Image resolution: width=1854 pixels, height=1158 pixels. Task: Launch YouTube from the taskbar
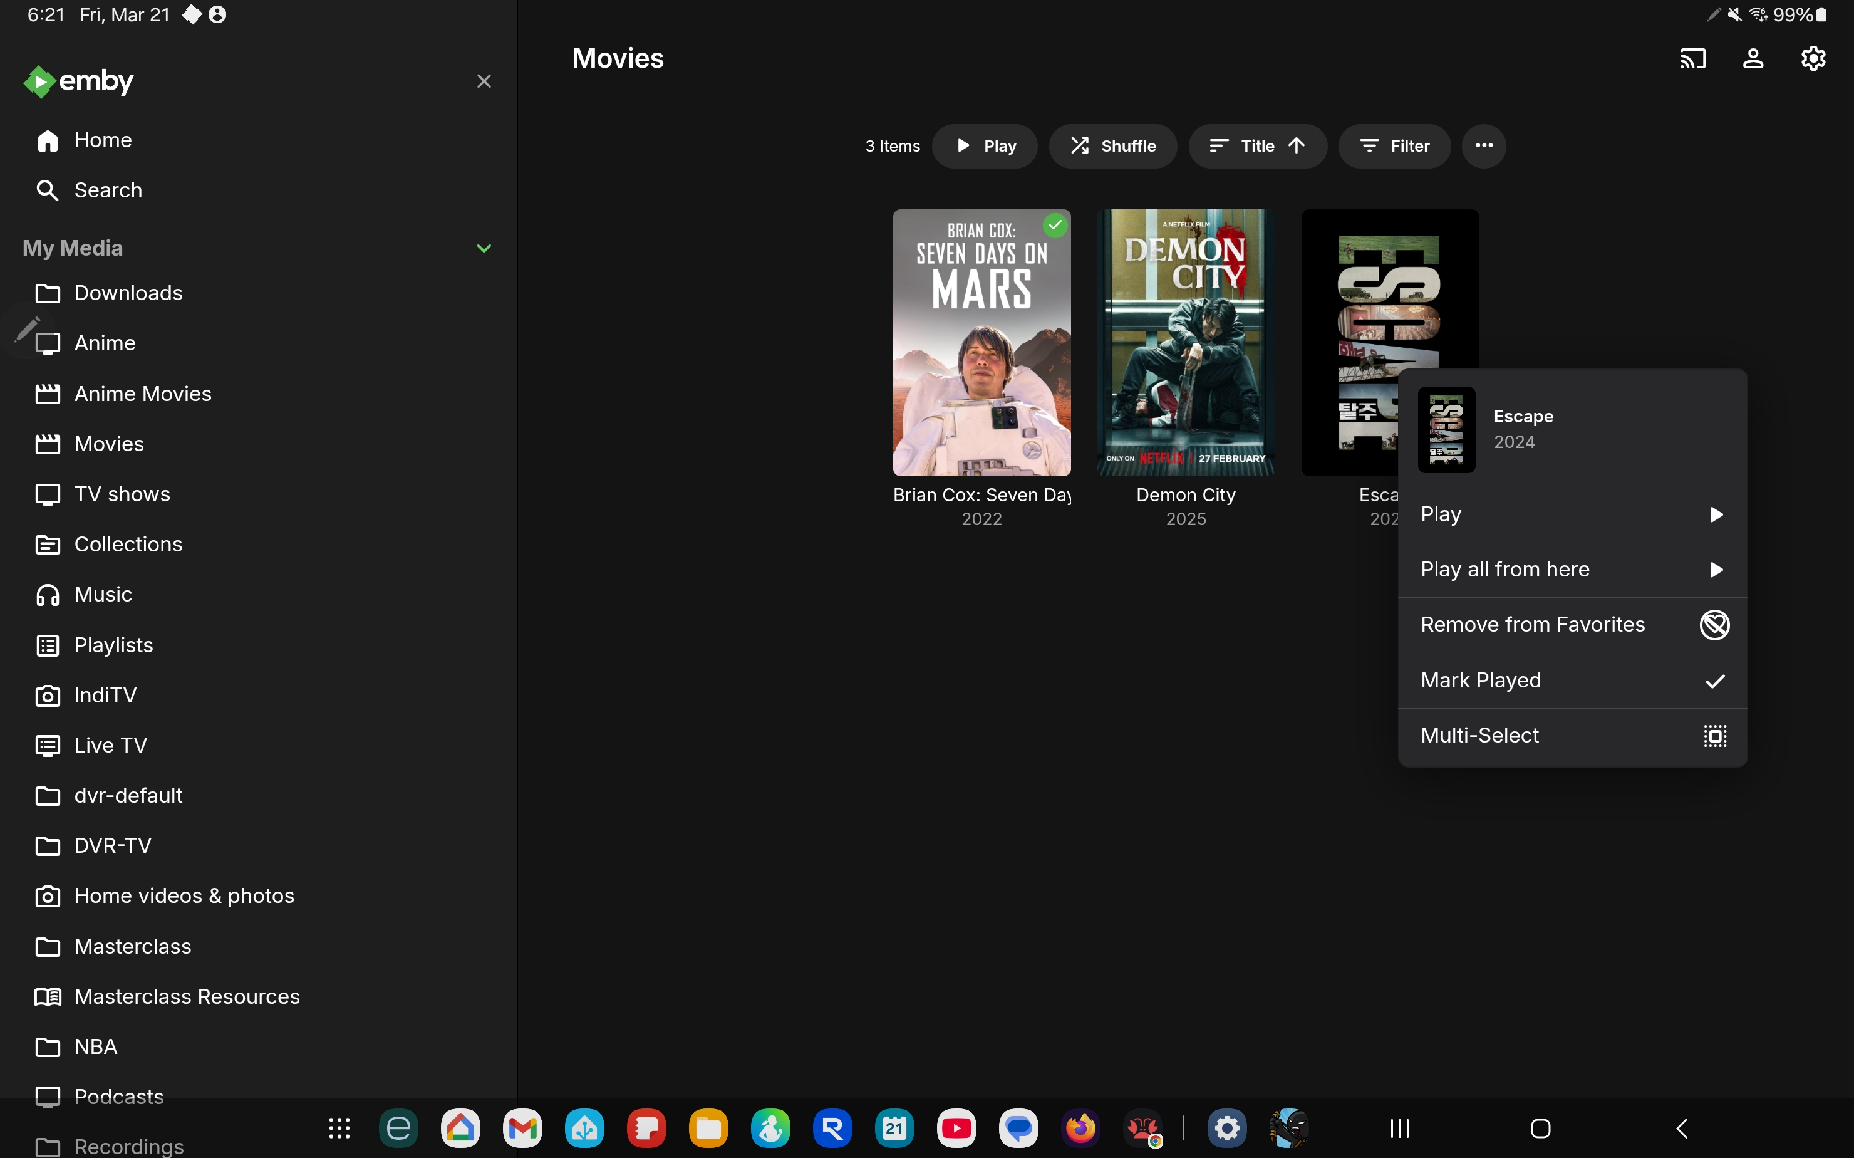click(x=956, y=1128)
